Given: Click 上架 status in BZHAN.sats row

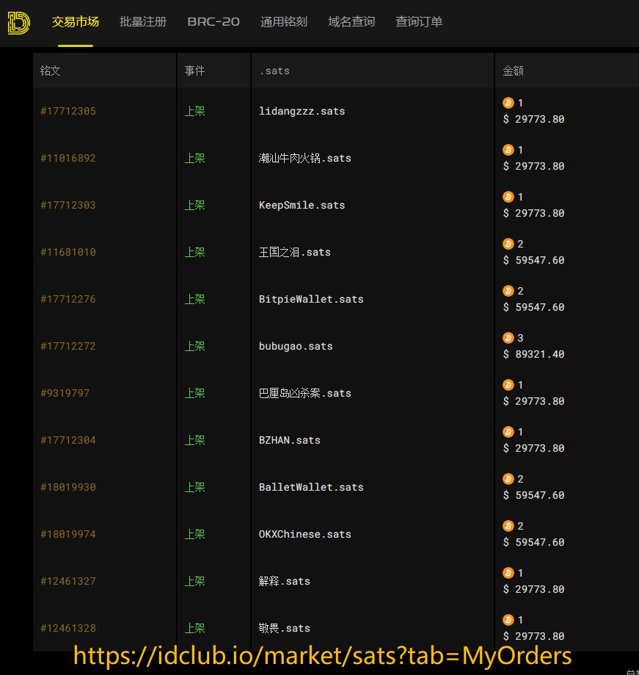Looking at the screenshot, I should [x=195, y=440].
